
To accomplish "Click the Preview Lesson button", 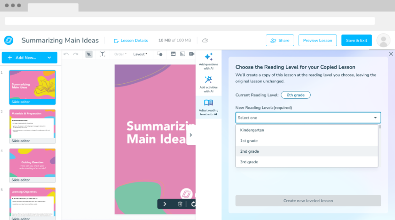I will click(318, 40).
